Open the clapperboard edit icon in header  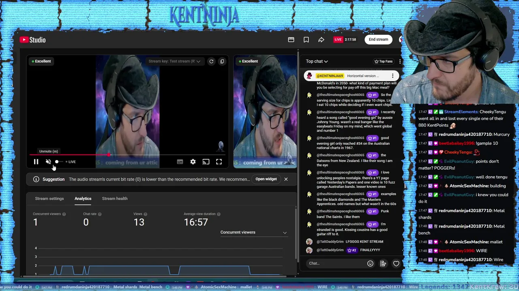(x=291, y=40)
